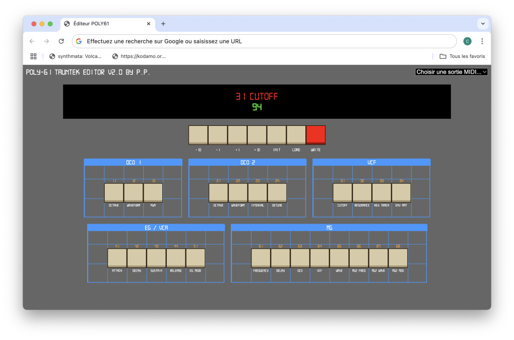Expand the tab search chevron

coord(483,24)
